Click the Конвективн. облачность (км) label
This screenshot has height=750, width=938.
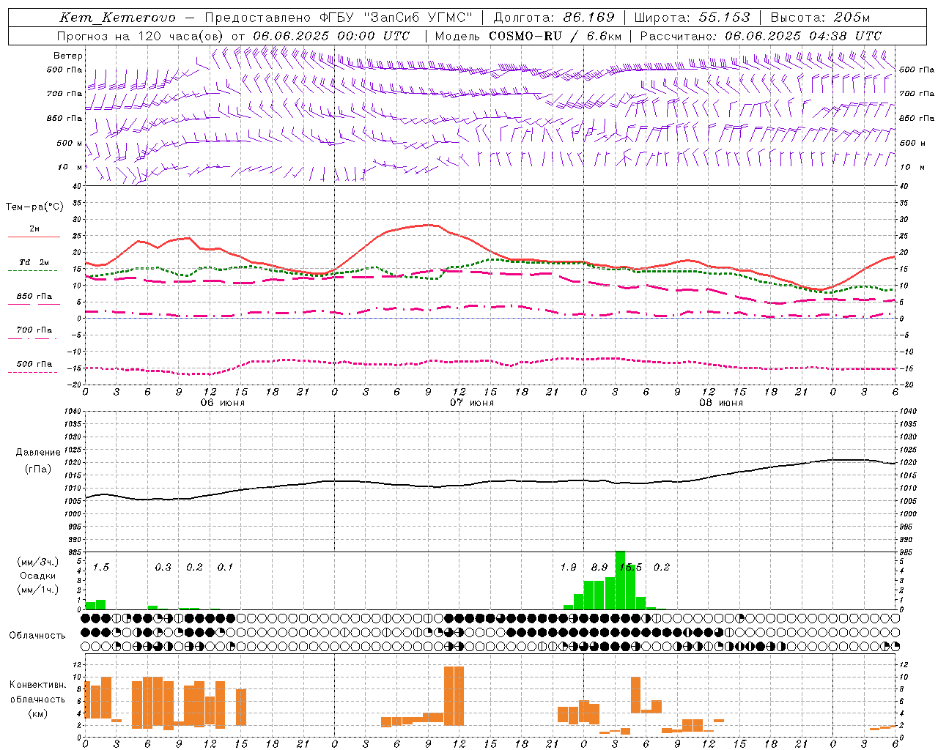click(x=37, y=699)
